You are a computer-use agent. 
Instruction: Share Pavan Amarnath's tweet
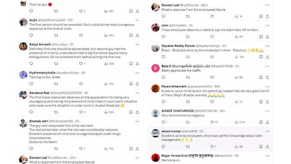pyautogui.click(x=267, y=101)
